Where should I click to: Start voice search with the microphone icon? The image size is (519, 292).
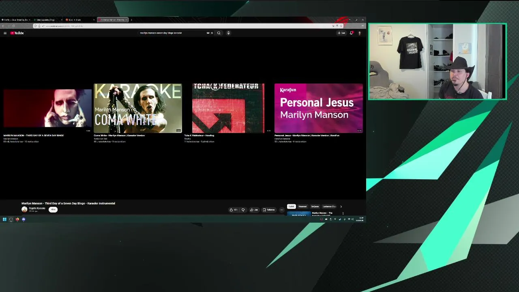228,33
